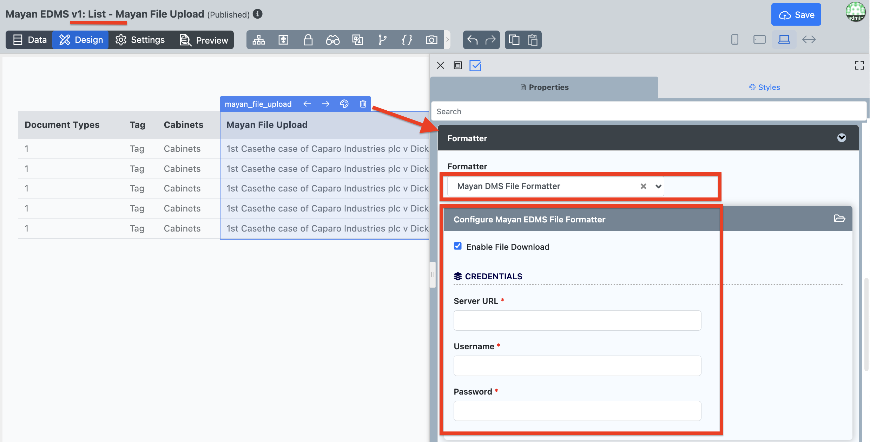The height and width of the screenshot is (442, 870).
Task: Open the sitemap hierarchy icon
Action: [x=259, y=40]
